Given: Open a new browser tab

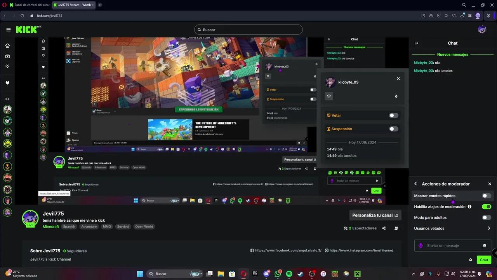Looking at the screenshot, I should coord(100,5).
